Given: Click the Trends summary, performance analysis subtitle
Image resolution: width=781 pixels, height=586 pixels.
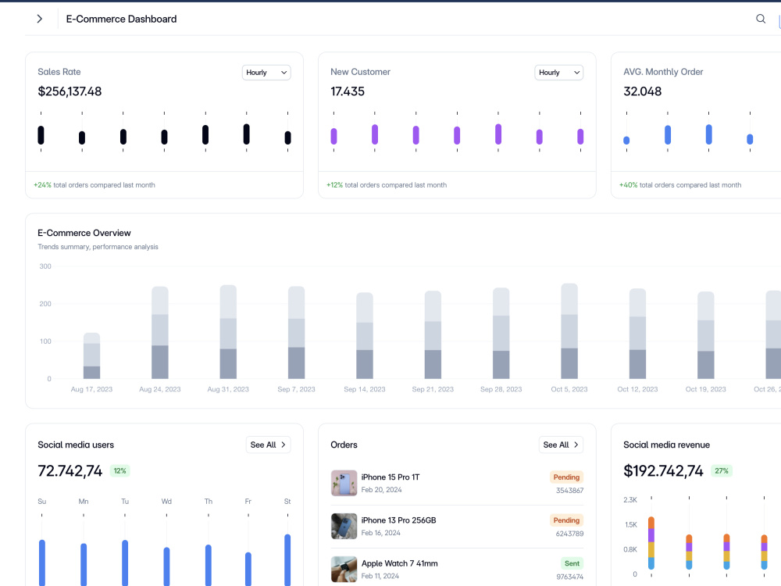Looking at the screenshot, I should pyautogui.click(x=98, y=247).
